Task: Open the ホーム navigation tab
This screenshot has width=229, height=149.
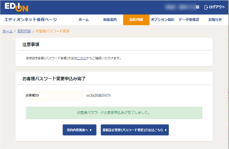Action: [84, 20]
